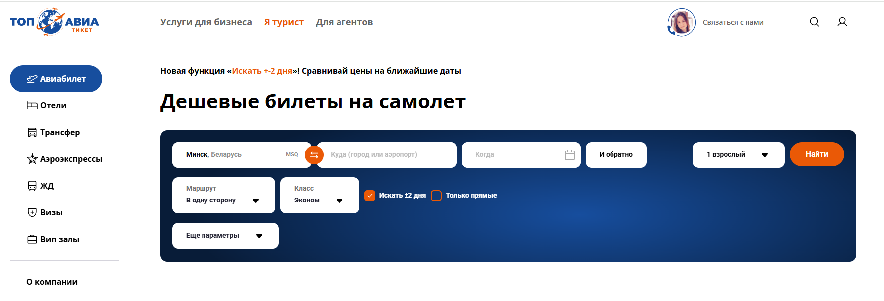Open the 1 взрослый passengers dropdown
The height and width of the screenshot is (301, 884).
tap(738, 155)
